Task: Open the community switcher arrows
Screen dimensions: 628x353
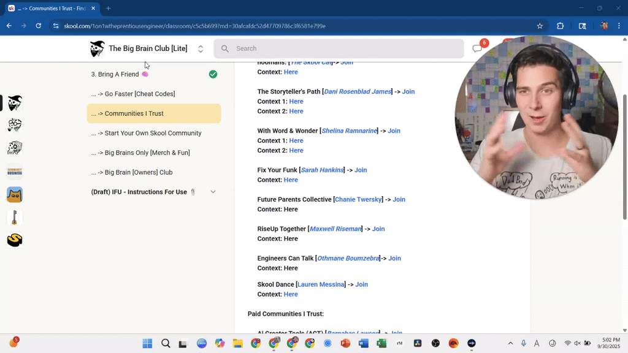Action: (x=201, y=48)
